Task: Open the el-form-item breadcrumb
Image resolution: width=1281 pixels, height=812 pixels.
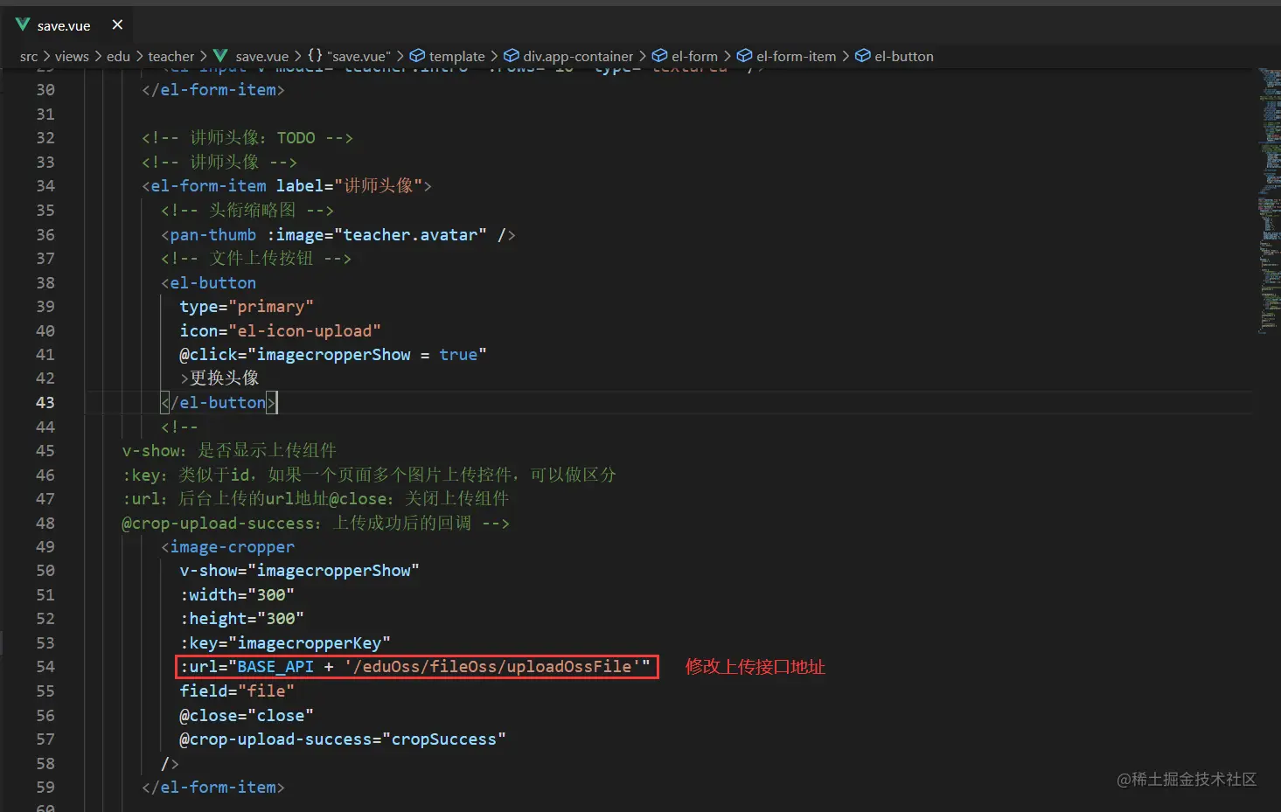Action: (x=796, y=57)
